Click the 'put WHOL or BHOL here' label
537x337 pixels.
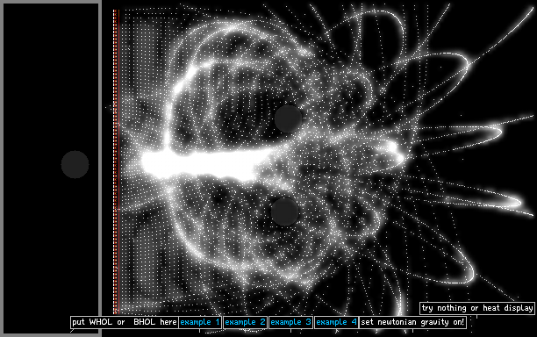coord(125,322)
